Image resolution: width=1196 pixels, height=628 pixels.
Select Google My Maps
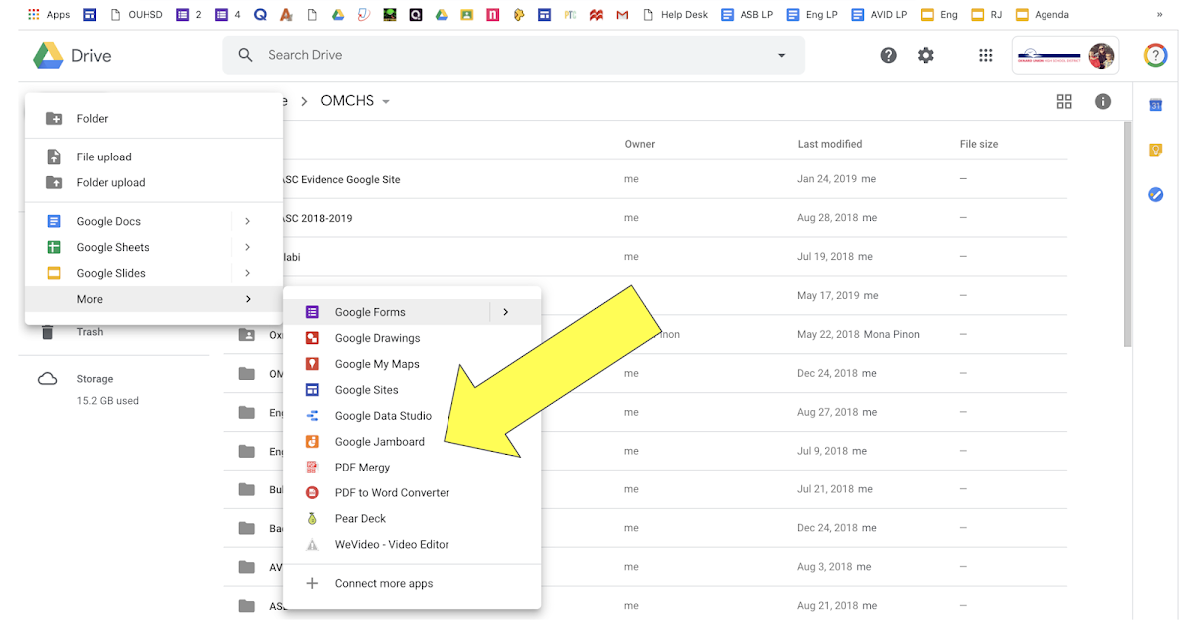click(413, 364)
